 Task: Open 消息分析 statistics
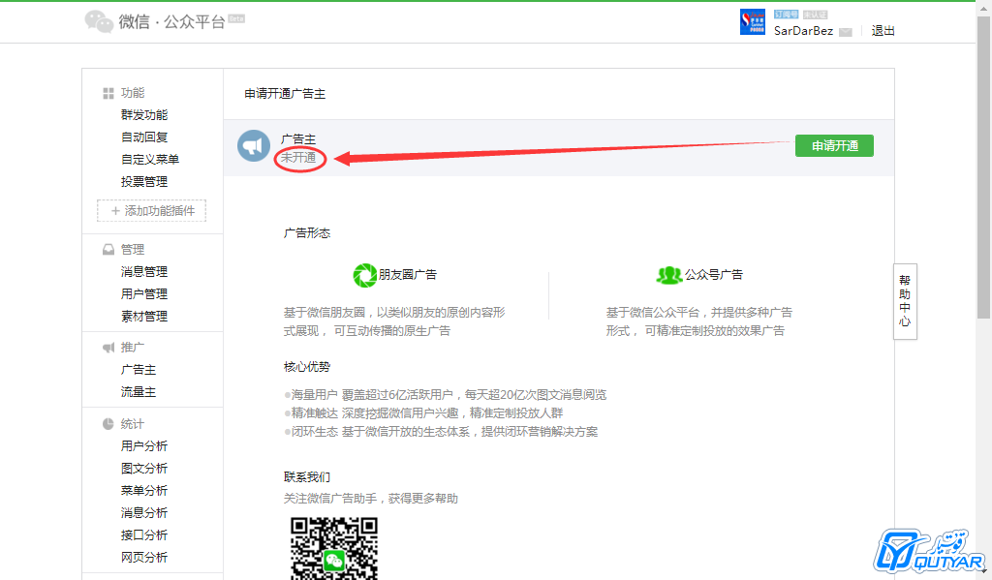(x=144, y=513)
